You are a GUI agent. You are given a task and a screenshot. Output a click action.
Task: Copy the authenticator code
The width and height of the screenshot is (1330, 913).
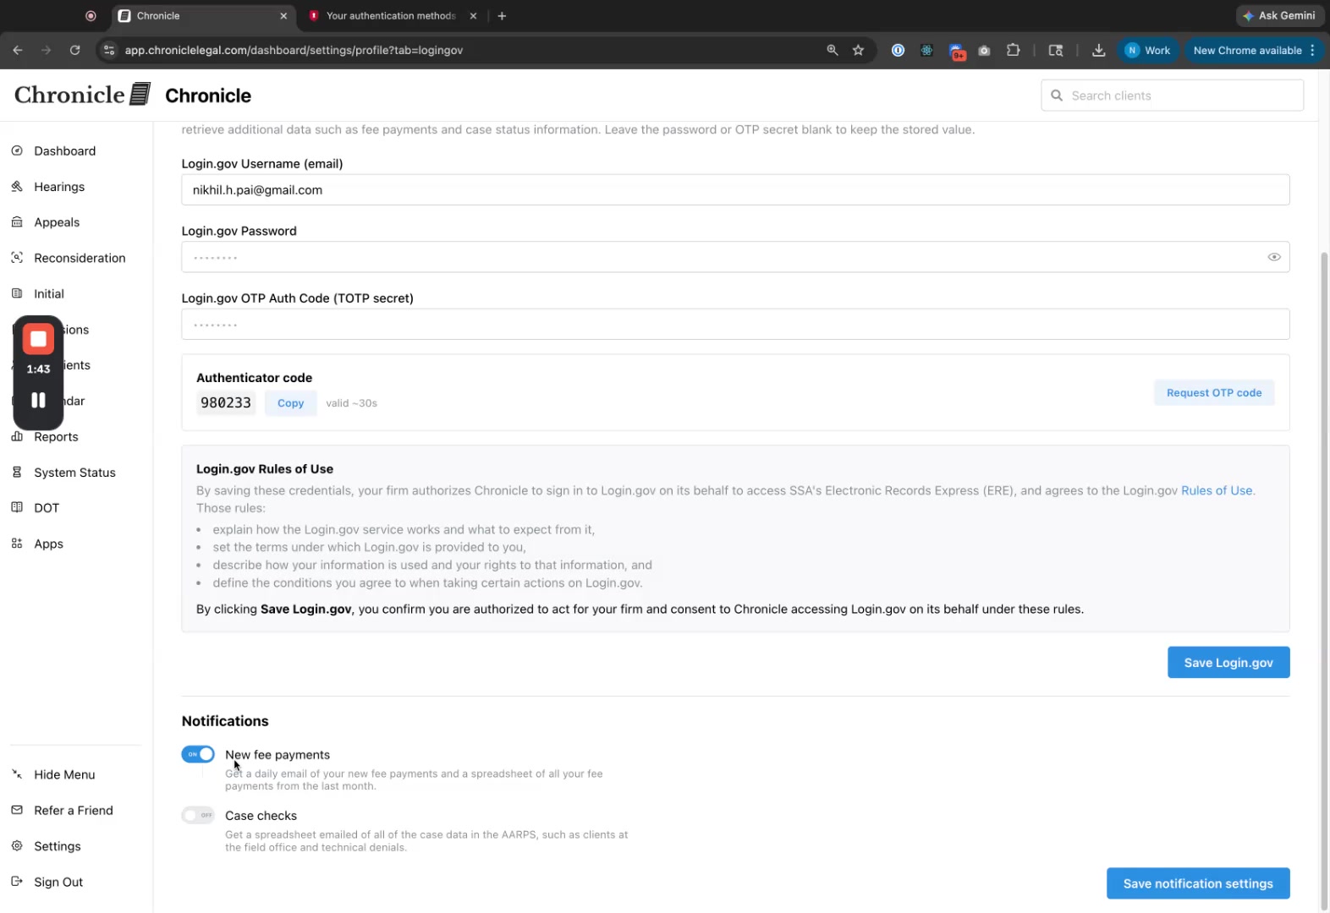290,403
